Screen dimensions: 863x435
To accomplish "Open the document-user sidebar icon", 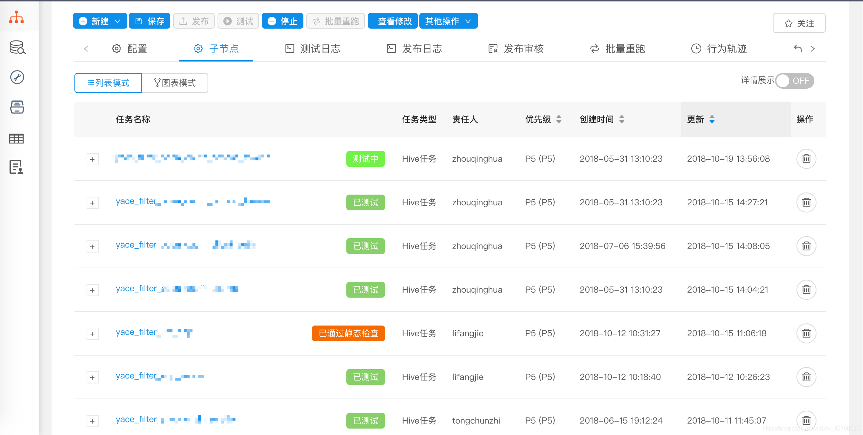I will coord(16,167).
